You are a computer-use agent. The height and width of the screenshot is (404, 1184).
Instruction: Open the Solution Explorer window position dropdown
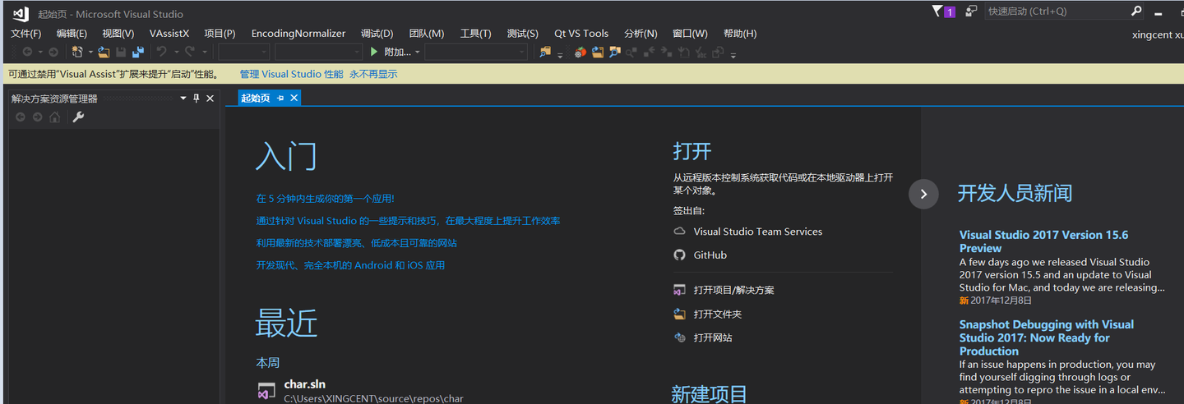coord(183,98)
